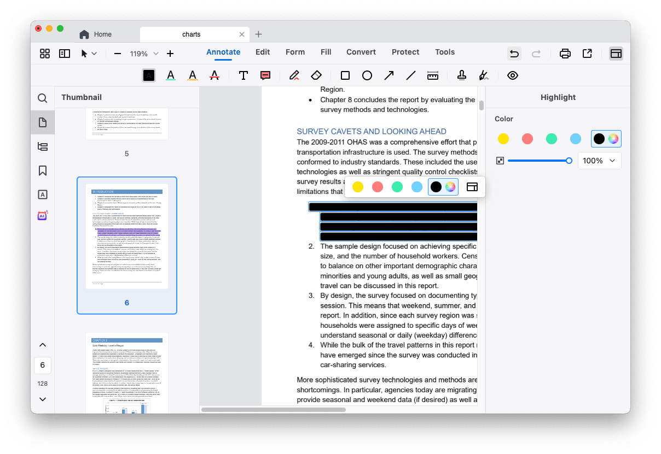Open the 119% zoom level dropdown
661x454 pixels.
click(x=156, y=54)
